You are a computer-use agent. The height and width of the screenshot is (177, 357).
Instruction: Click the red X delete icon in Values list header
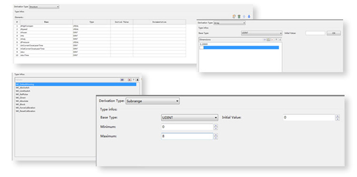130,80
